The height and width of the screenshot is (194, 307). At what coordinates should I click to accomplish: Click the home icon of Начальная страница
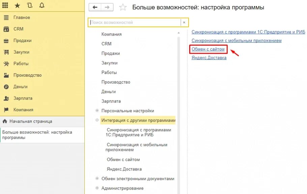coord(5,121)
